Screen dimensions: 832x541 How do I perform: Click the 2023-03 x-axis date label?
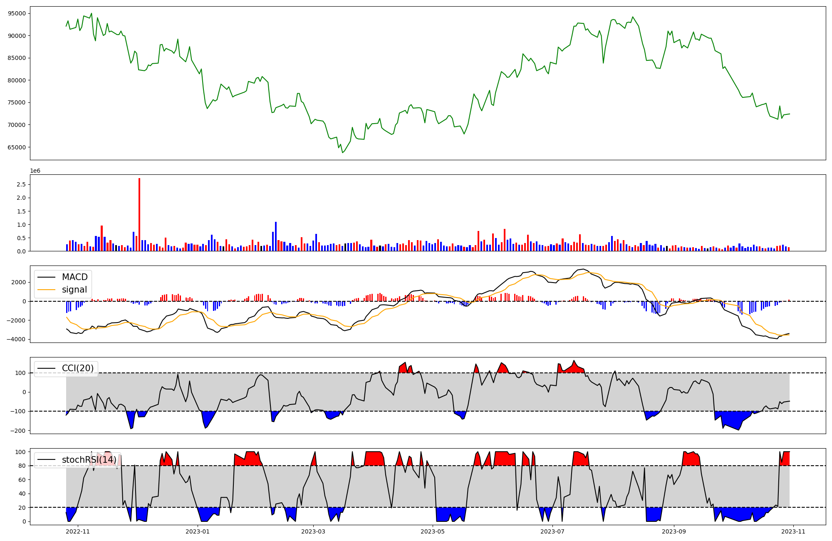pyautogui.click(x=313, y=531)
